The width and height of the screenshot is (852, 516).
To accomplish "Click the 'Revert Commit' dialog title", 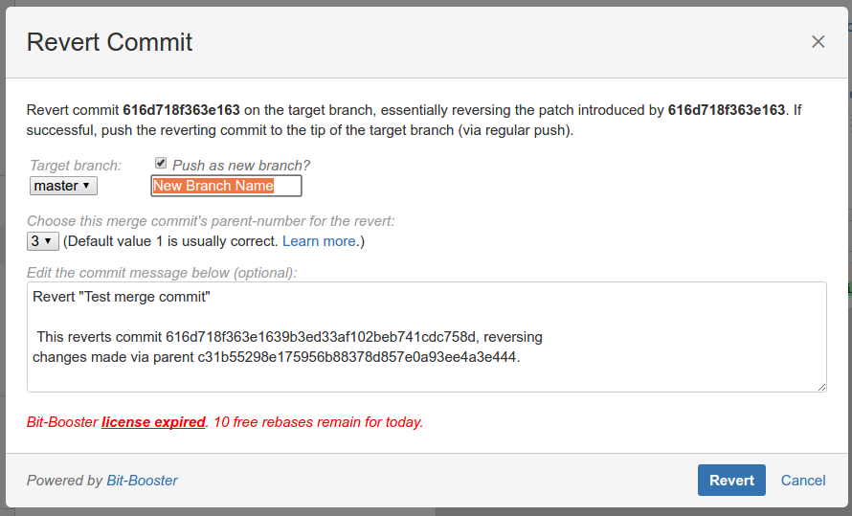I will click(x=110, y=42).
